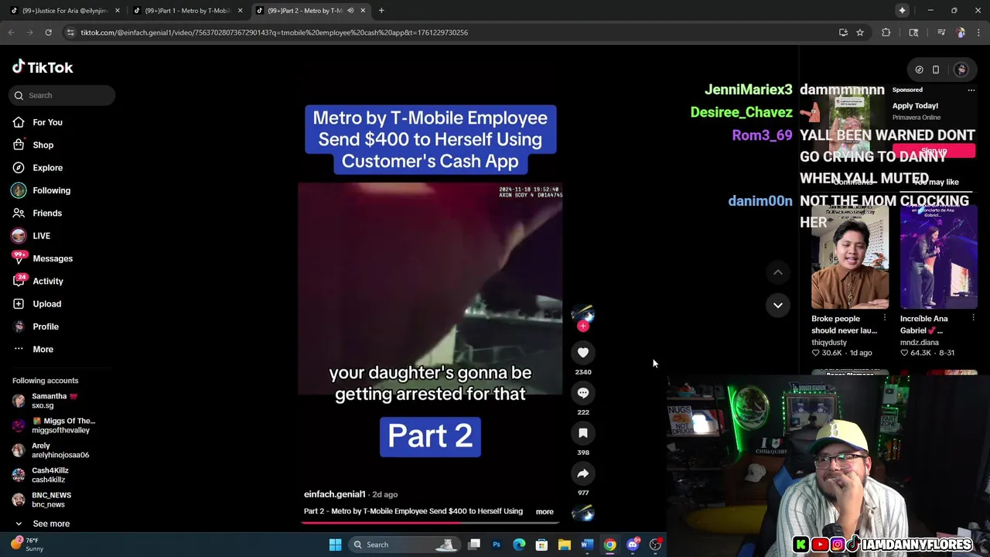Open options for Broke people video
Viewport: 990px width, 557px height.
click(885, 318)
